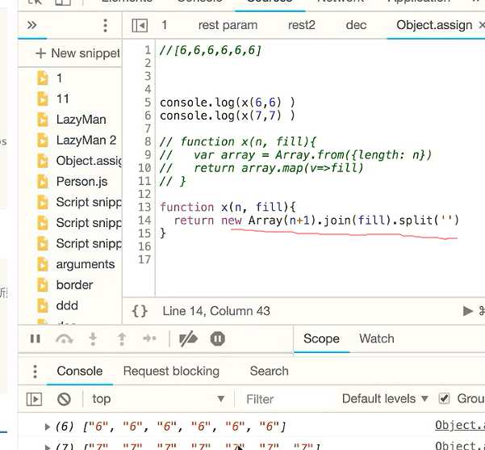Open the Scope debugger tab
The image size is (485, 450).
(321, 339)
